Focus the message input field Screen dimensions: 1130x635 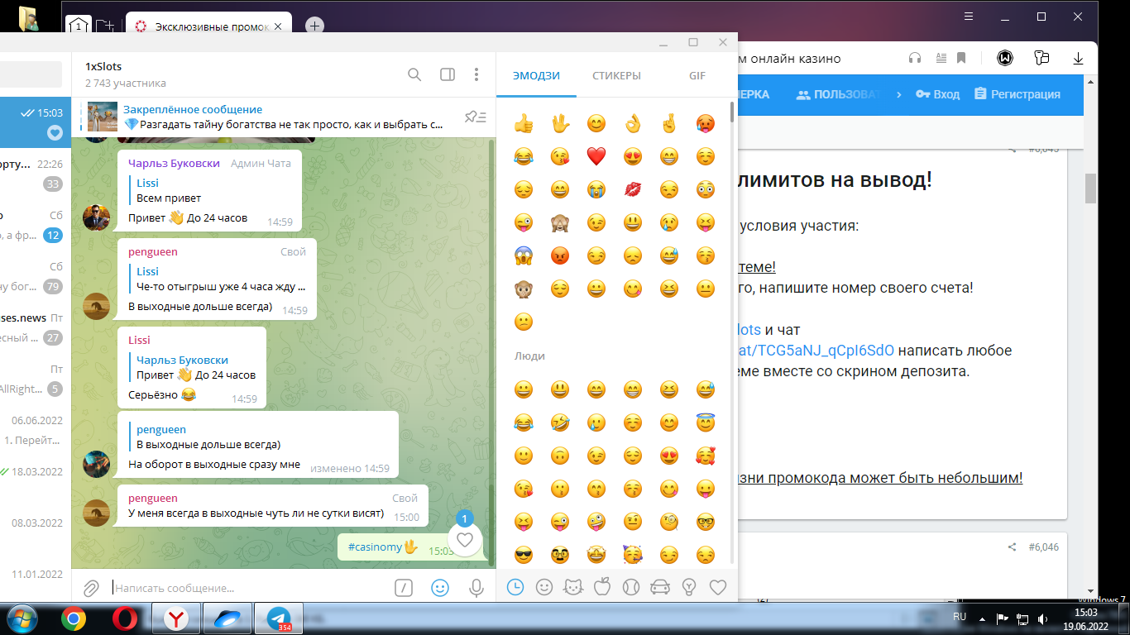point(248,588)
